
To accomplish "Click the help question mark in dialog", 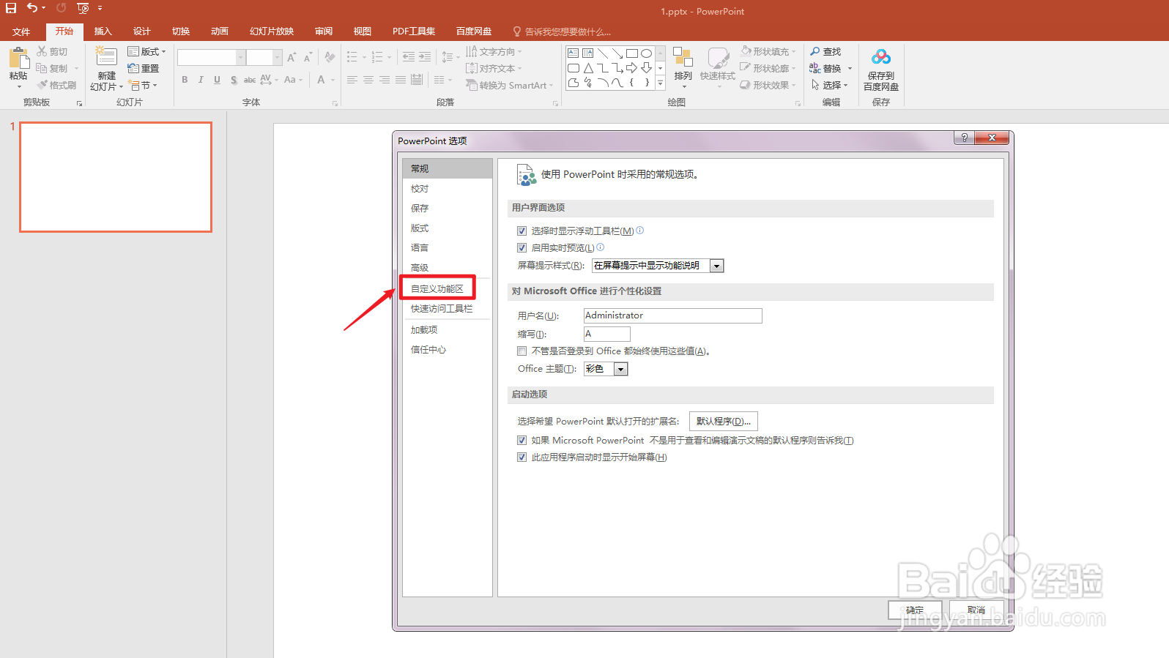I will click(x=964, y=138).
